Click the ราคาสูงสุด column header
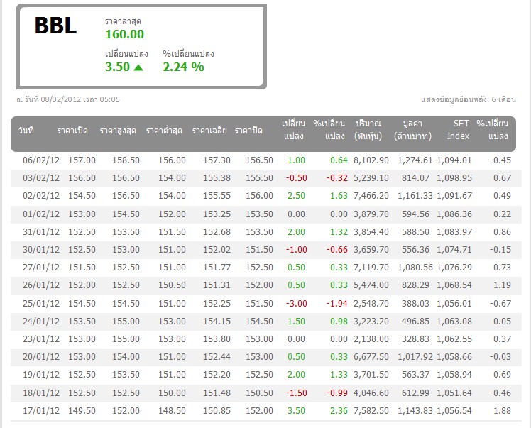531x428 pixels. pos(119,131)
